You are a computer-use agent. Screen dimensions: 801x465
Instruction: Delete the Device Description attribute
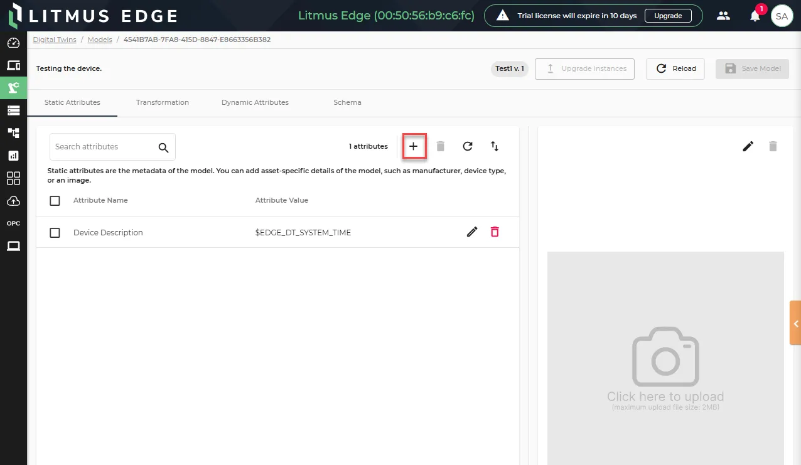click(495, 232)
